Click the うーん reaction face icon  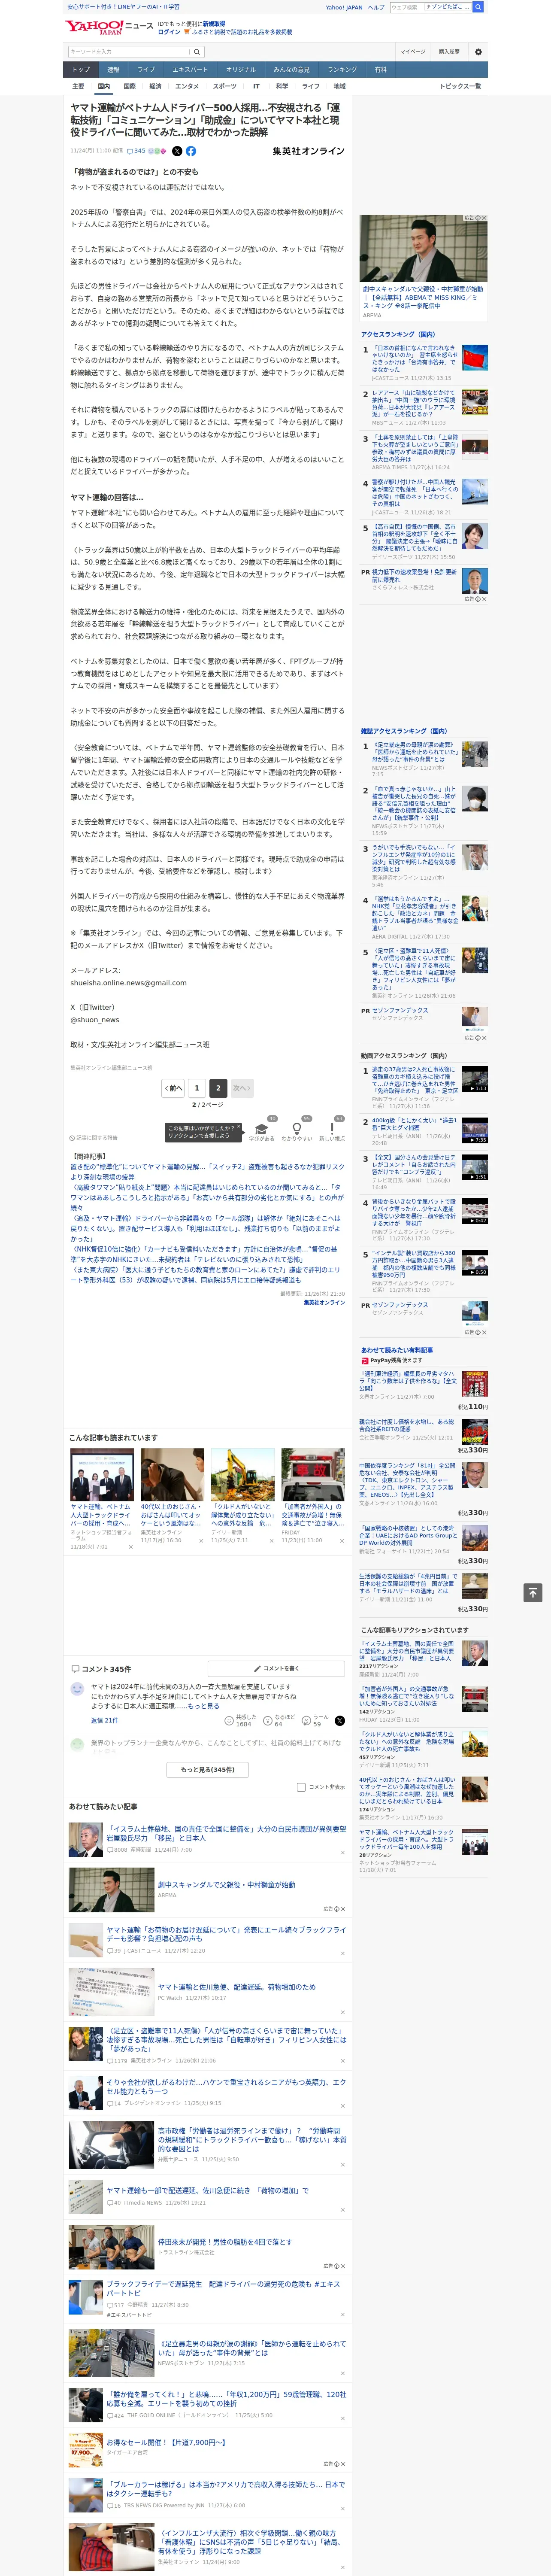point(307,1721)
